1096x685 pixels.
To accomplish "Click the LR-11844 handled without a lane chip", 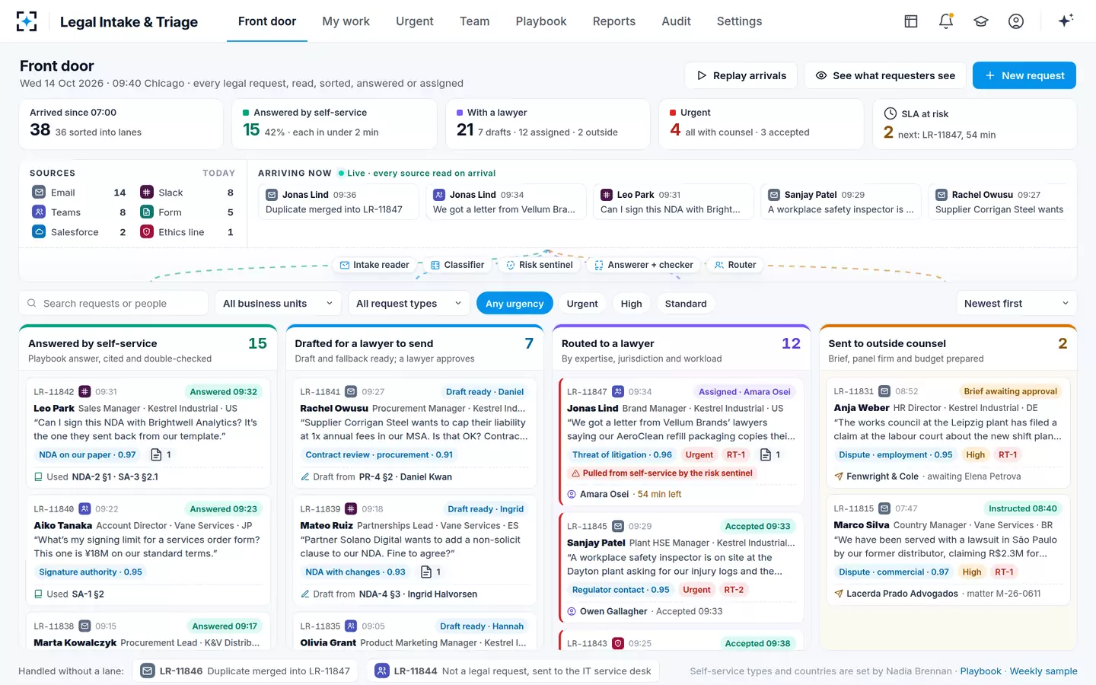I will (x=513, y=671).
